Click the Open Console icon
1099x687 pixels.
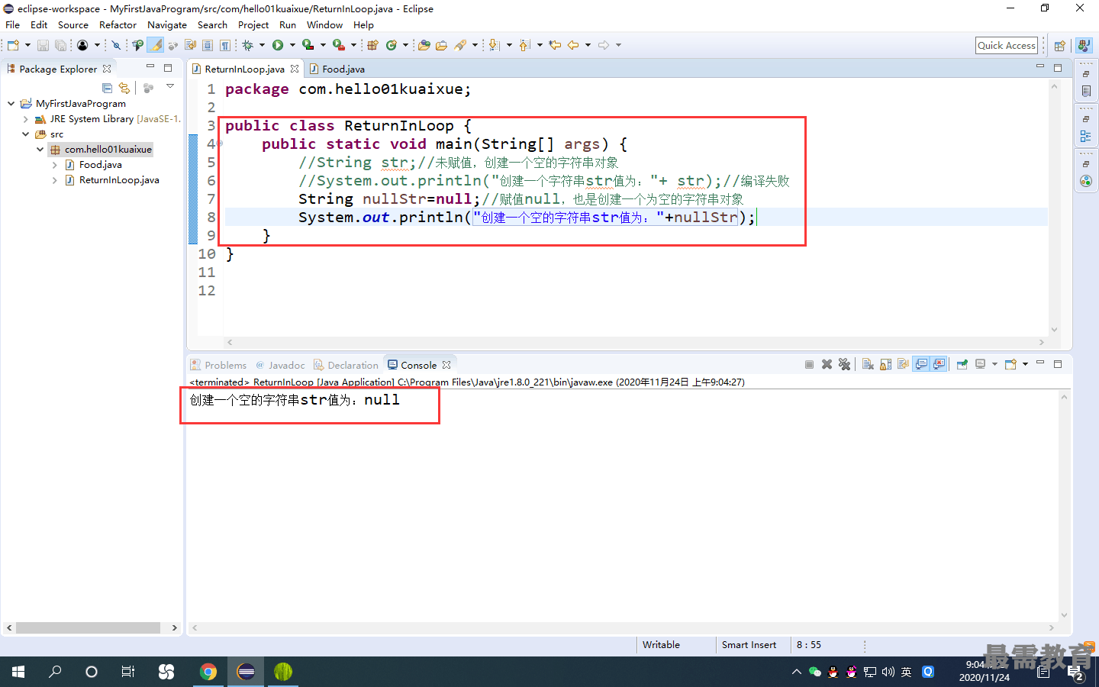pyautogui.click(x=1010, y=364)
